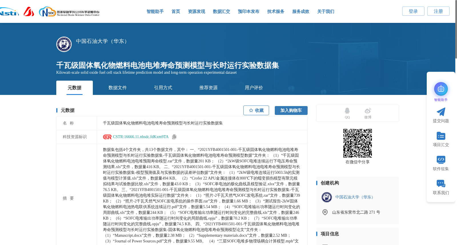Image resolution: width=457 pixels, height=245 pixels.
Task: Click the 元数据 section heading above table
Action: (x=68, y=110)
